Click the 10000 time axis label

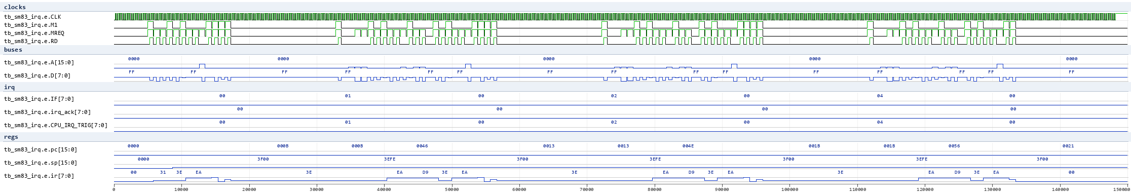tap(181, 190)
